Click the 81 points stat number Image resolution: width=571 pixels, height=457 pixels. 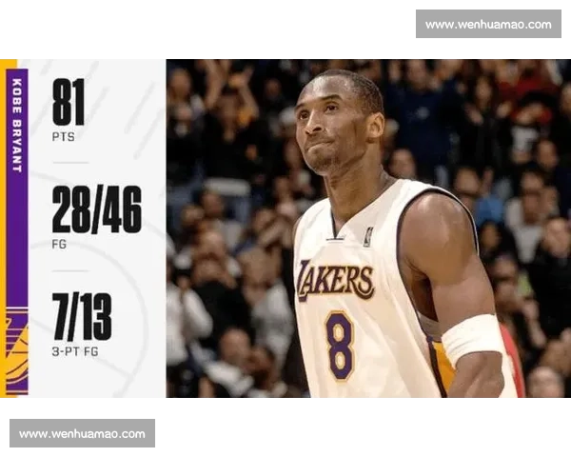[x=69, y=103]
